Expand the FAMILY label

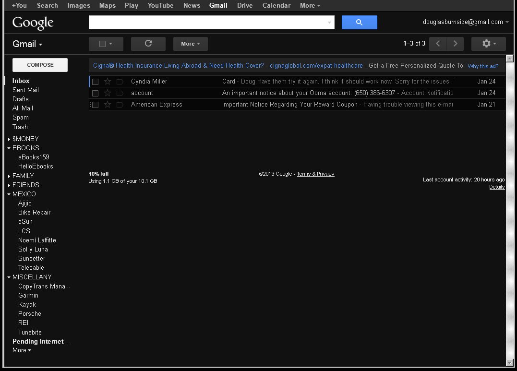click(x=9, y=176)
